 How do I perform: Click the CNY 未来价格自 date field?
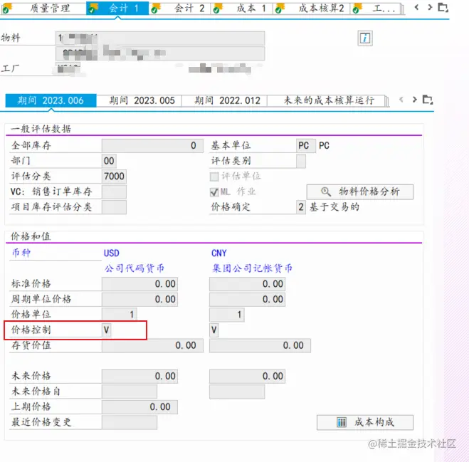click(237, 392)
